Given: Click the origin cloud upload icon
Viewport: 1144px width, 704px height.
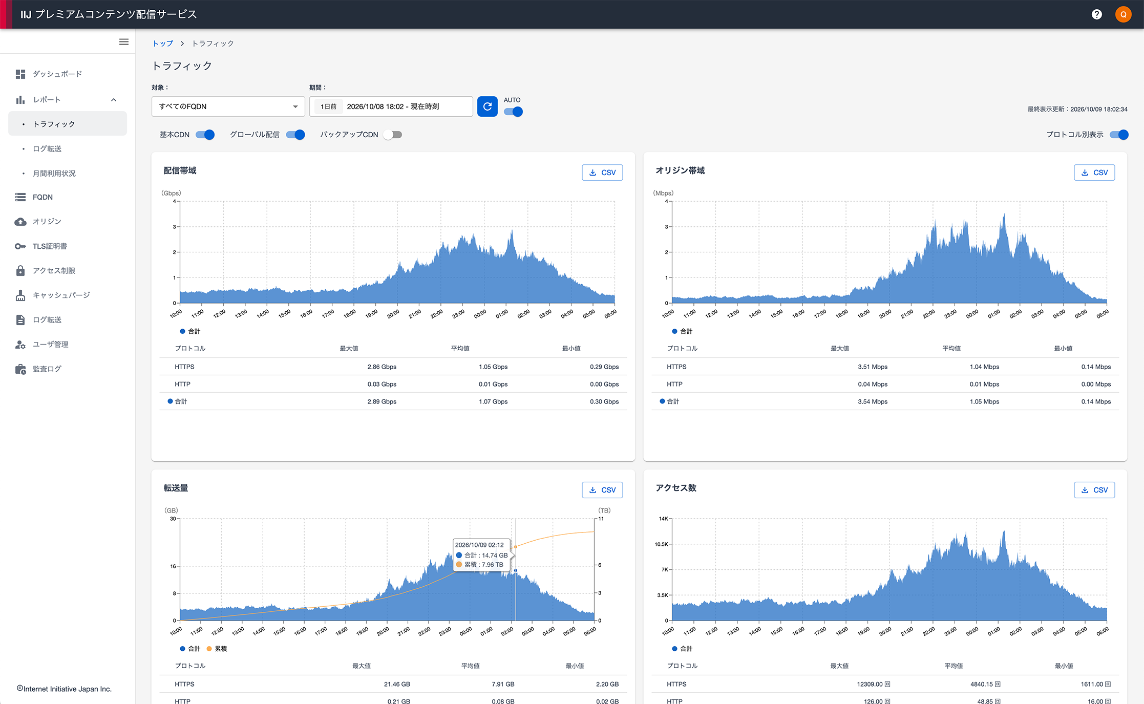Looking at the screenshot, I should pos(20,222).
